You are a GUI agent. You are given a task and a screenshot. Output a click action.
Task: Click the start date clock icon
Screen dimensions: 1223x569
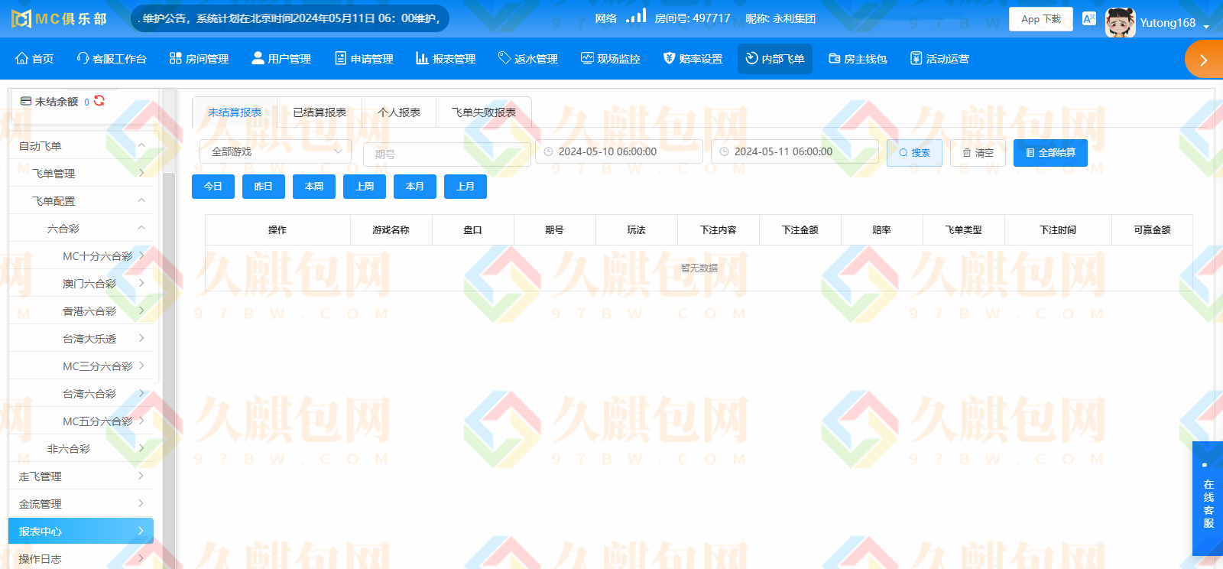click(x=548, y=152)
